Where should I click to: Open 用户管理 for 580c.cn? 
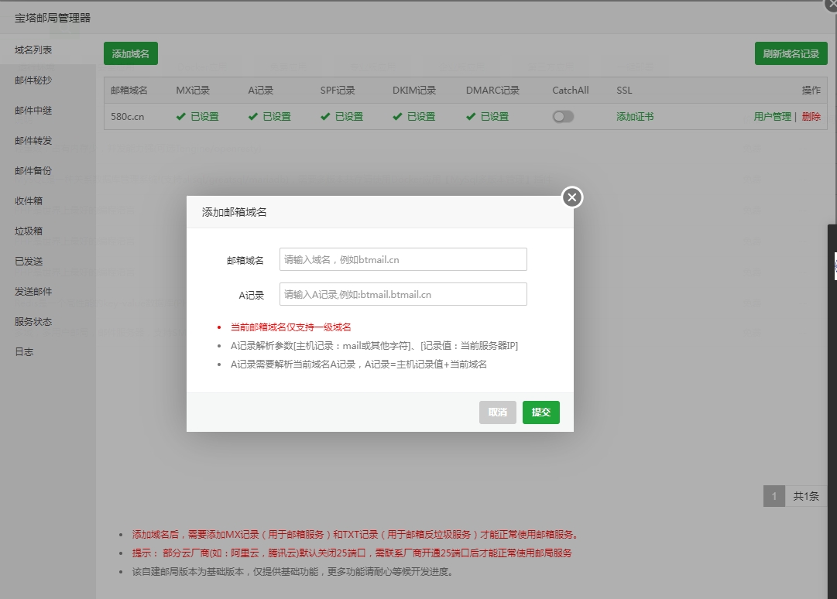coord(772,117)
